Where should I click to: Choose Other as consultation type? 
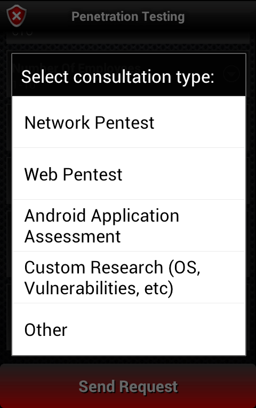coord(129,329)
